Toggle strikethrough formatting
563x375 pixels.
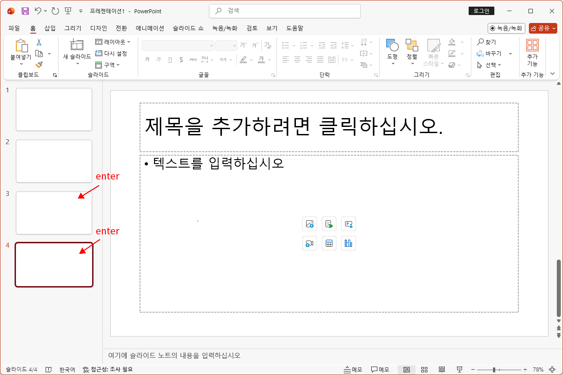tap(193, 59)
